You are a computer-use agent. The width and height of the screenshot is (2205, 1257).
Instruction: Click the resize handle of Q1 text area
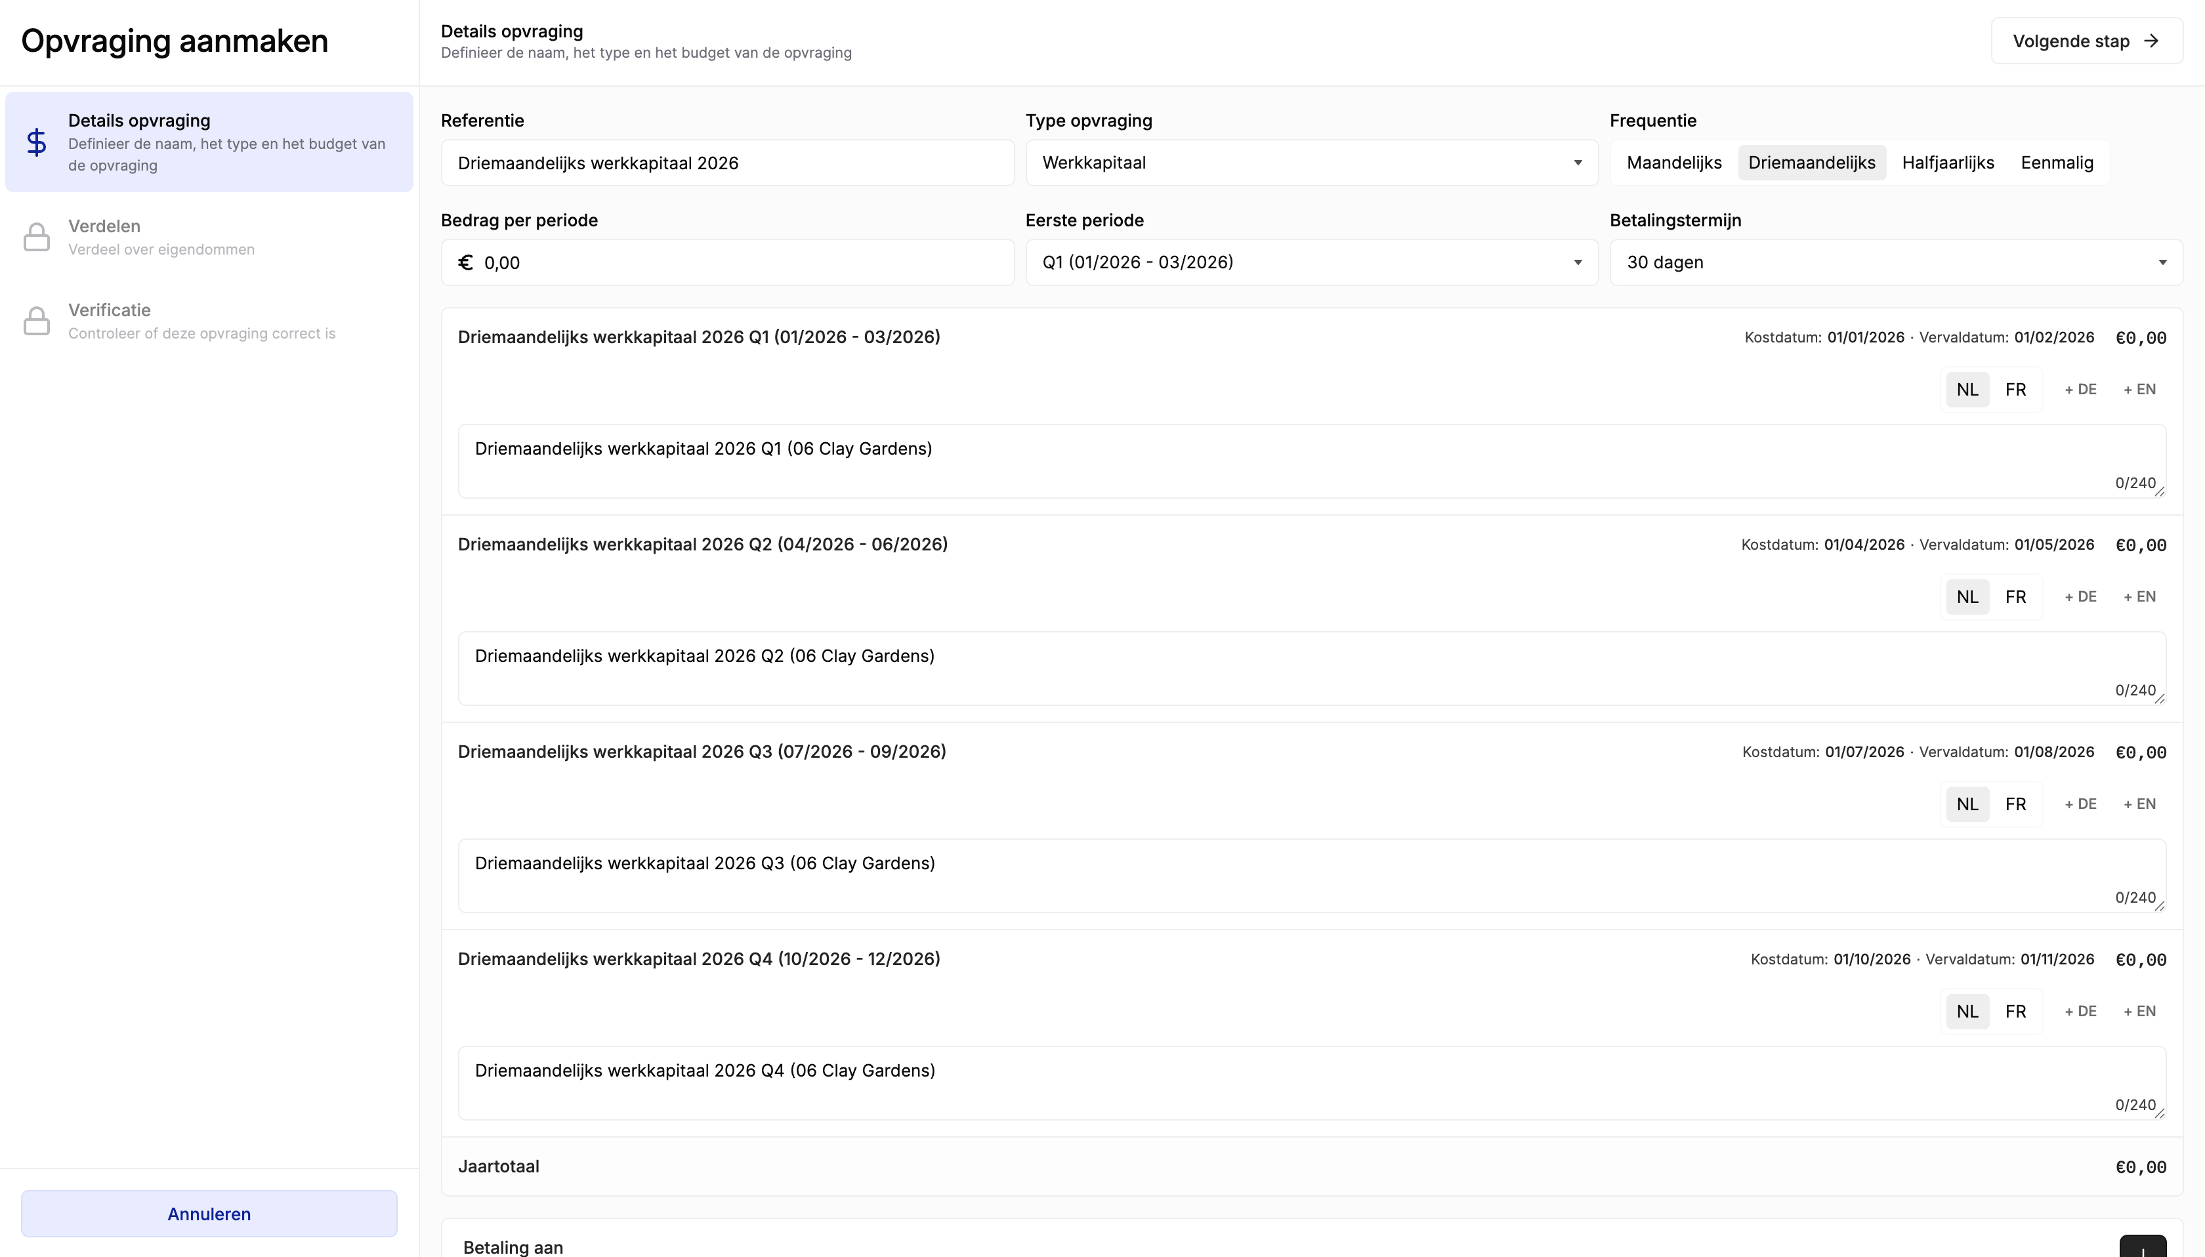[2160, 491]
